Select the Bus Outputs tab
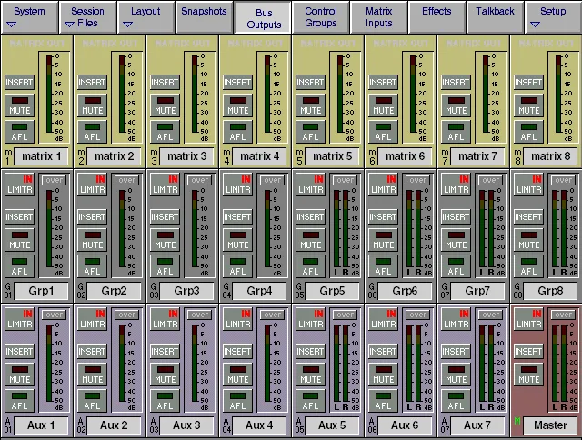The image size is (582, 440). click(x=263, y=17)
